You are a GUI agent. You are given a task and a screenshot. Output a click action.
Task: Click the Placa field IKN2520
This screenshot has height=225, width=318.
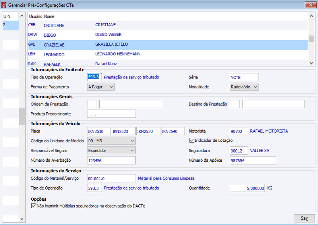pos(124,131)
